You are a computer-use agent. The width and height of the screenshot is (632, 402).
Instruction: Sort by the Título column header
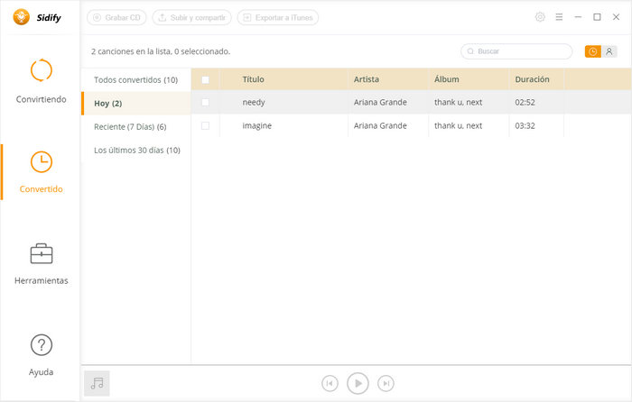253,79
